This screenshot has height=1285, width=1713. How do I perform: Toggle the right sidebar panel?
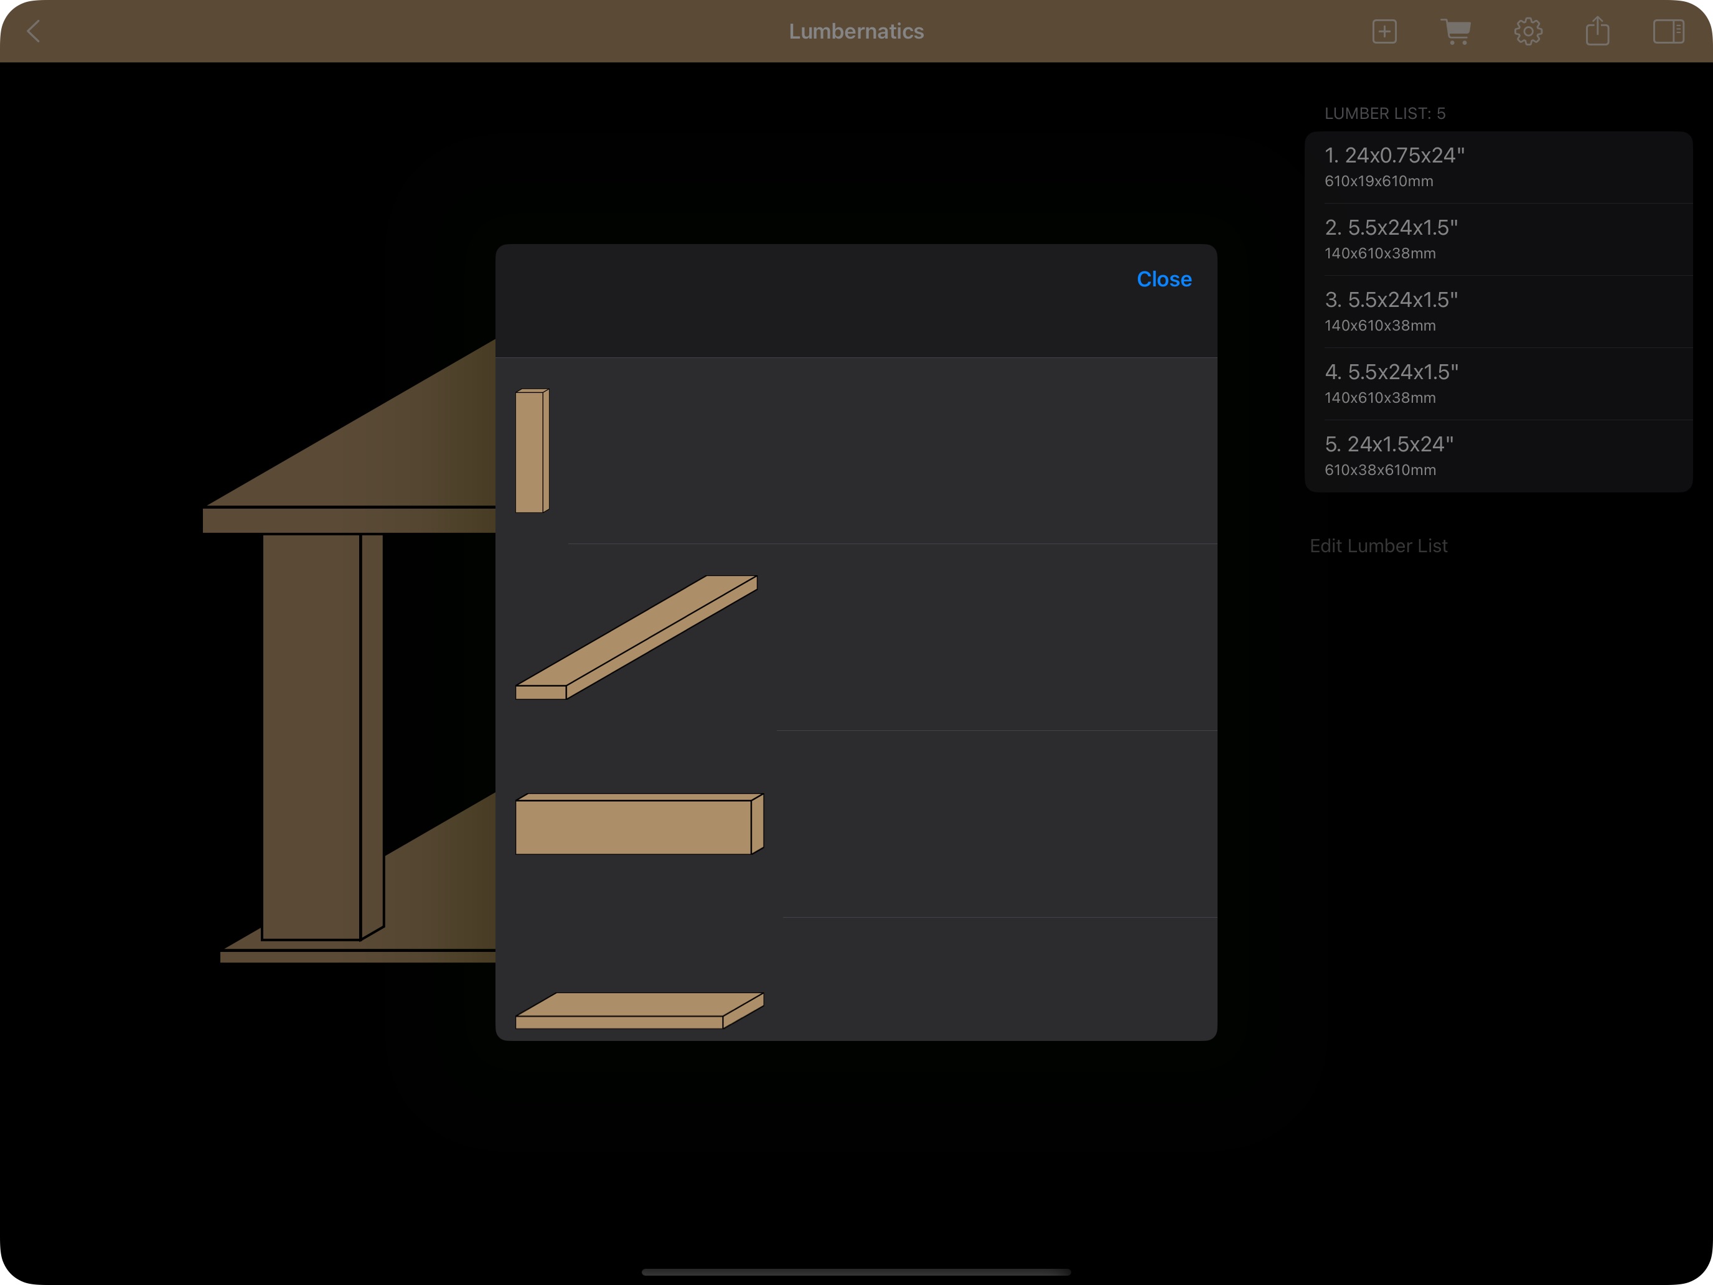coord(1668,32)
